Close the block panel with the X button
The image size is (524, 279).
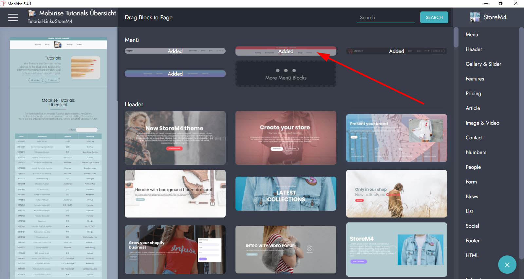click(x=507, y=265)
